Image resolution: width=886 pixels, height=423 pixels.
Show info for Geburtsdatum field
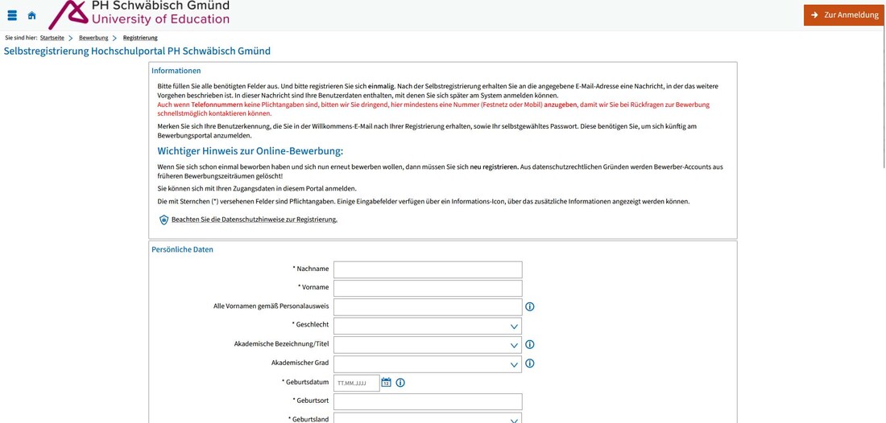[400, 383]
